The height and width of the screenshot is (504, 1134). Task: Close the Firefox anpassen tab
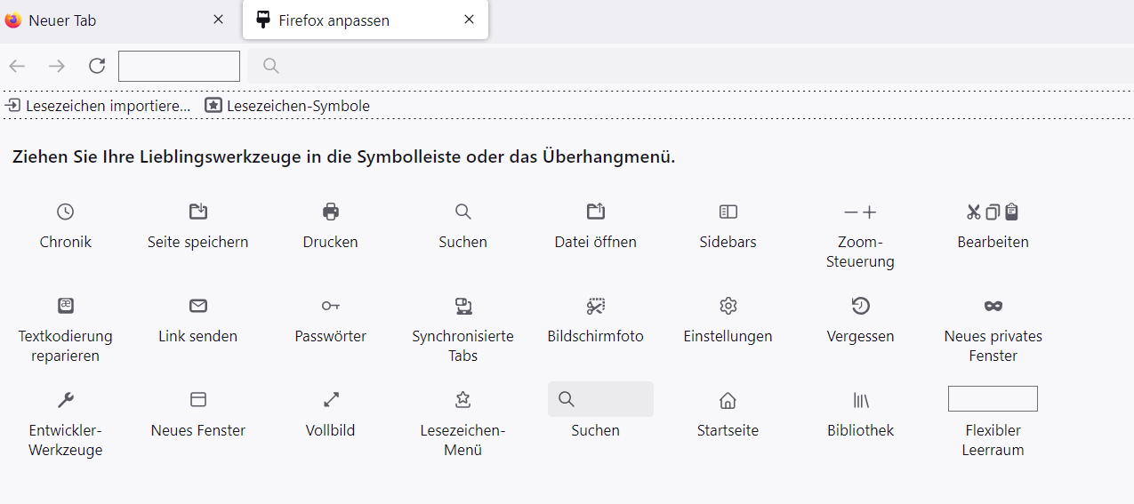click(469, 20)
